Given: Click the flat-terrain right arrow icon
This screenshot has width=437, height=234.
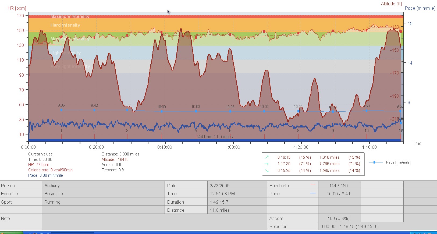Looking at the screenshot, I should coord(267,164).
